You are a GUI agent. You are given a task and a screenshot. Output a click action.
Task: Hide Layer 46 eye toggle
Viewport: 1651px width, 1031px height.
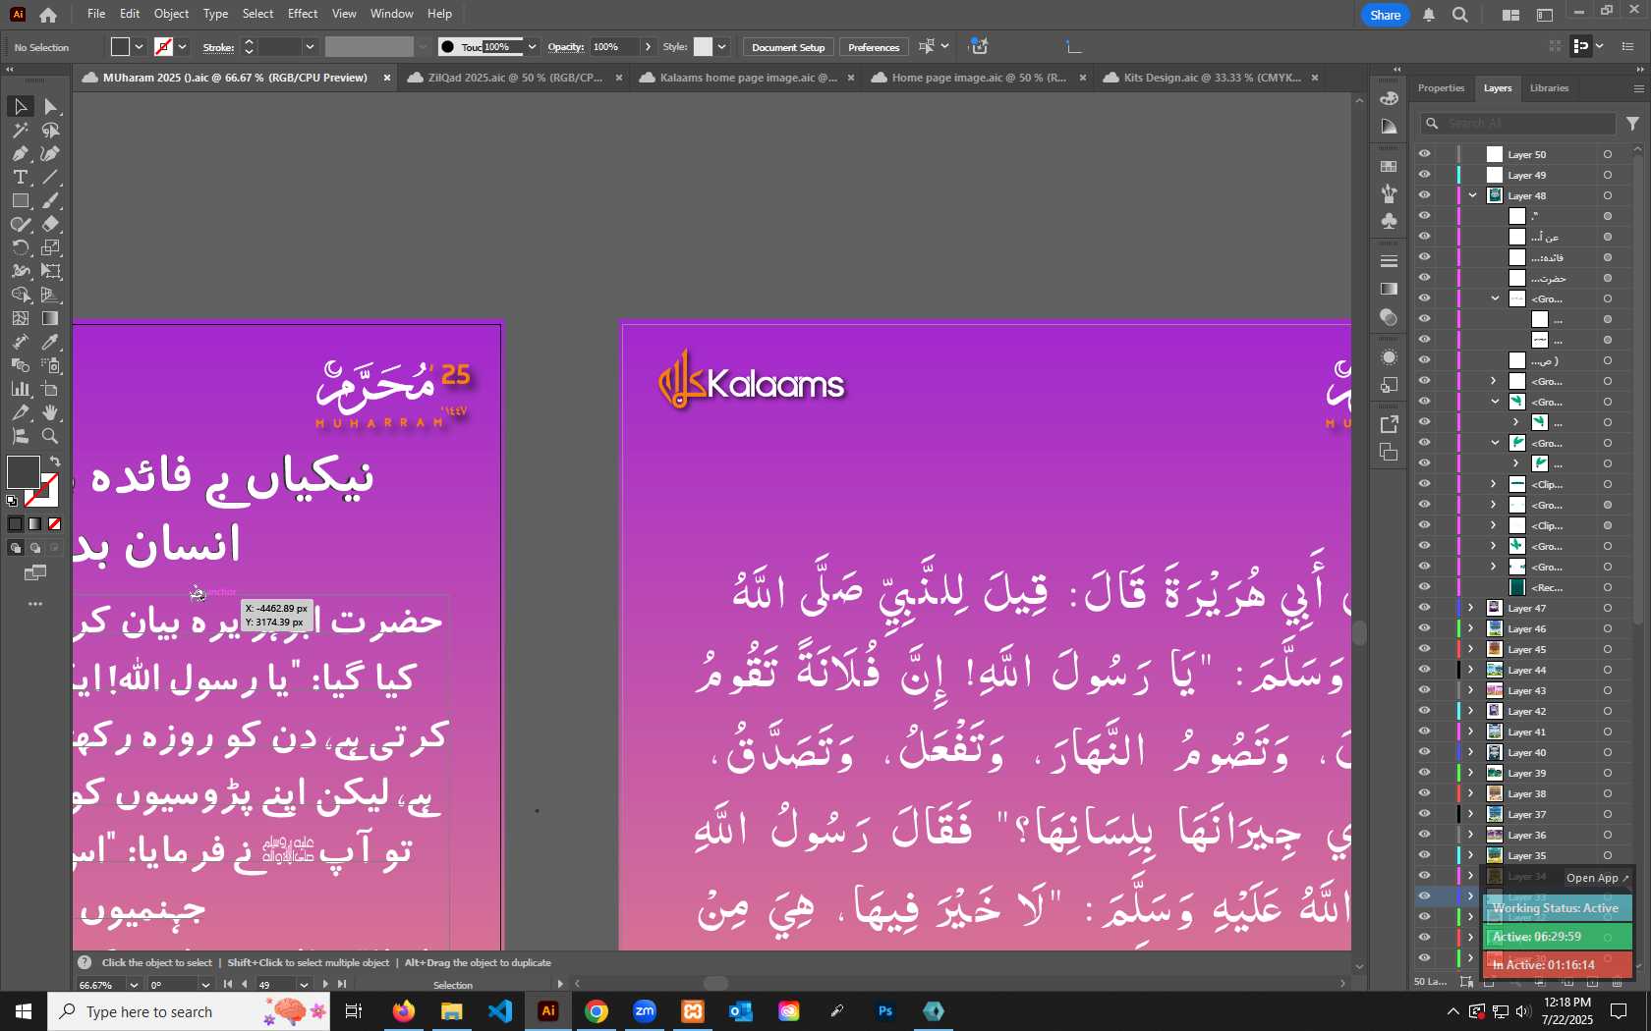point(1424,628)
